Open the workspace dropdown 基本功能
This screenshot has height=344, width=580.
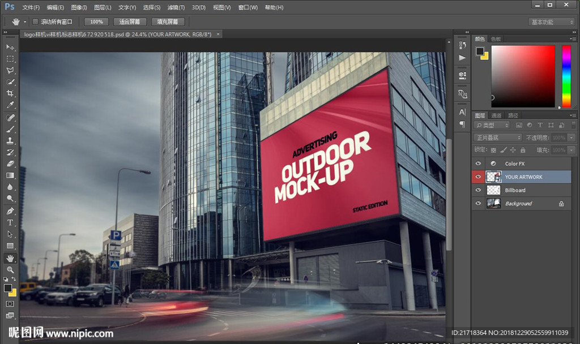[552, 22]
